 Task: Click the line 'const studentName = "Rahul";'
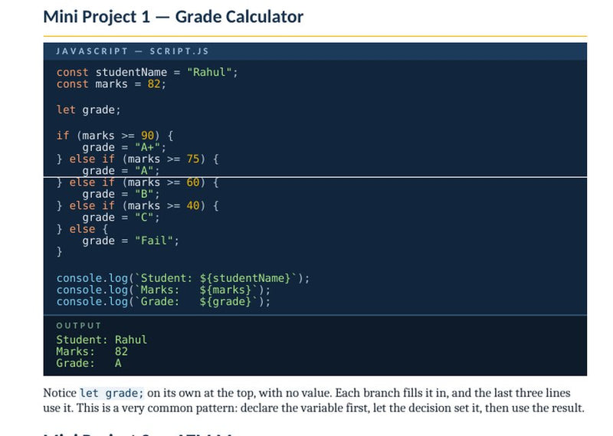tap(147, 72)
